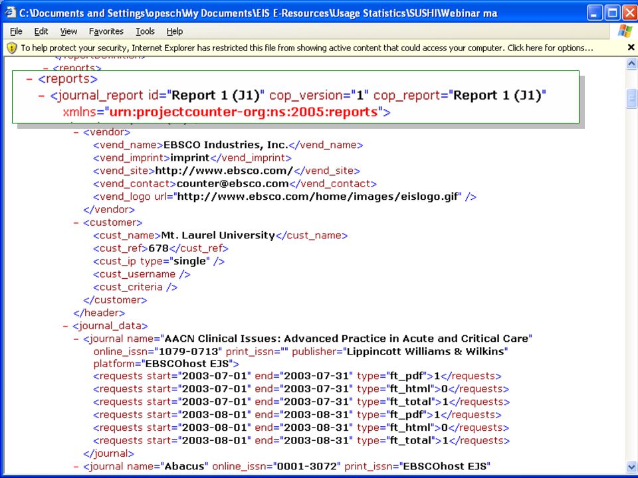The height and width of the screenshot is (478, 638).
Task: Click the 2003-07-01 ft_pdf requests line
Action: click(x=297, y=376)
